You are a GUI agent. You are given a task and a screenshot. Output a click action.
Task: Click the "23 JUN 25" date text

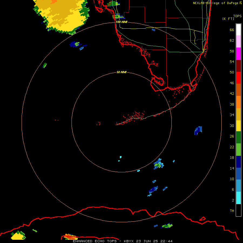(x=147, y=241)
